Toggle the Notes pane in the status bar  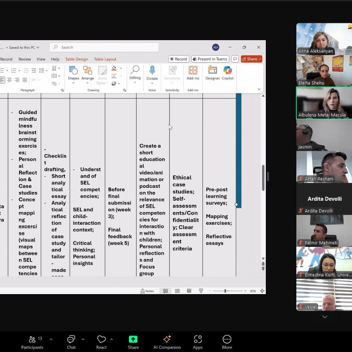(147, 291)
